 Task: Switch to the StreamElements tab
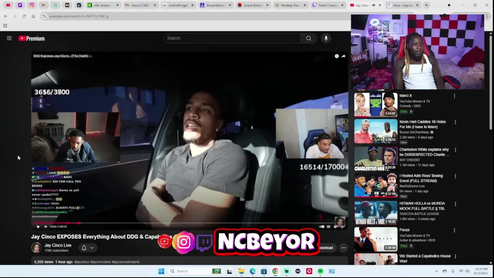coord(215,5)
